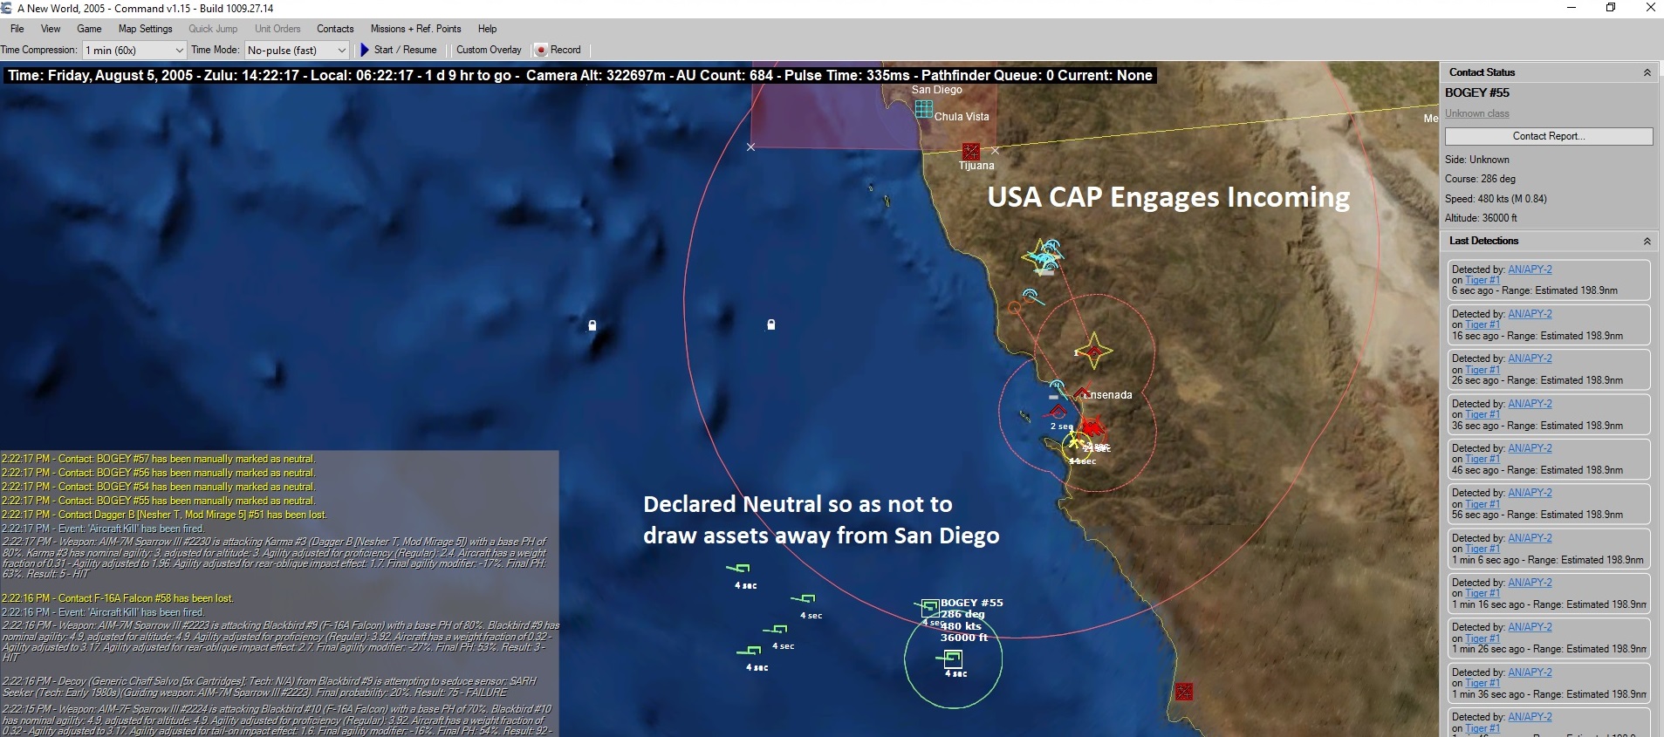The width and height of the screenshot is (1664, 737).
Task: Open the File menu
Action: point(17,29)
